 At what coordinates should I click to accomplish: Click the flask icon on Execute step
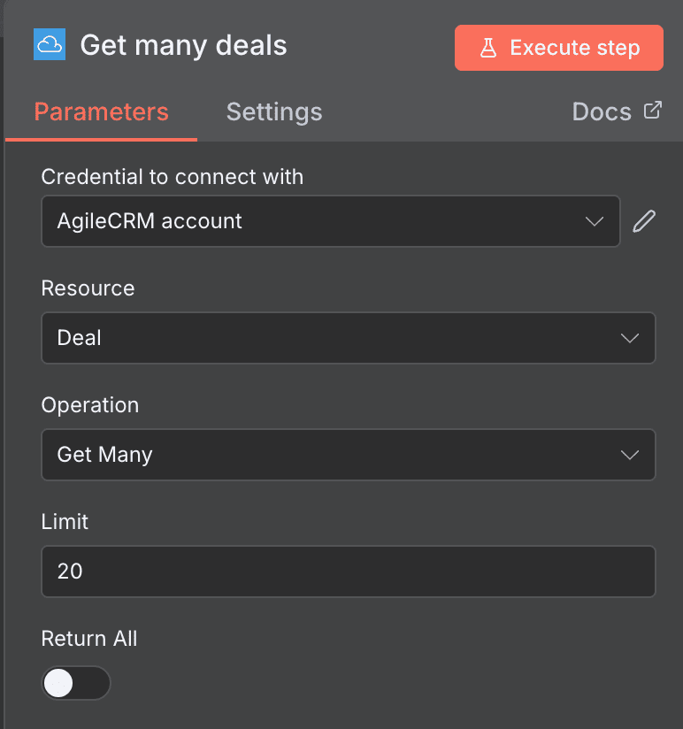click(x=488, y=48)
